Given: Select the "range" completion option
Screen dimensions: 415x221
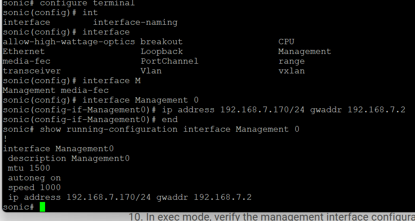Looking at the screenshot, I should pyautogui.click(x=292, y=61).
